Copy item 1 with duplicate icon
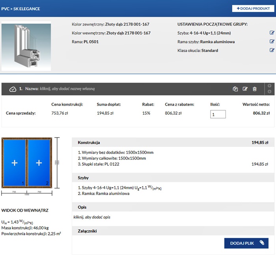The image size is (276, 263). pyautogui.click(x=235, y=89)
